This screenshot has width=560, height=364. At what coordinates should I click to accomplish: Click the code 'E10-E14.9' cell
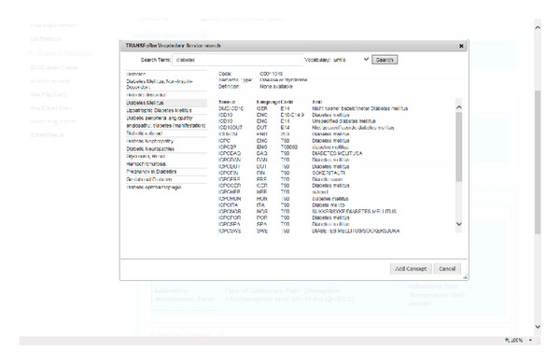292,115
